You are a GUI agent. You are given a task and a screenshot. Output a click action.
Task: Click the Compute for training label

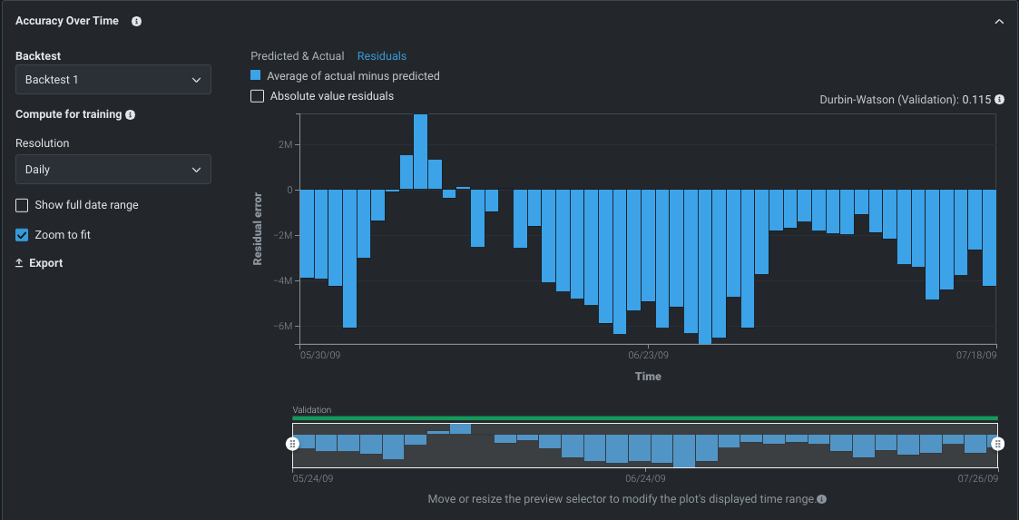click(68, 115)
